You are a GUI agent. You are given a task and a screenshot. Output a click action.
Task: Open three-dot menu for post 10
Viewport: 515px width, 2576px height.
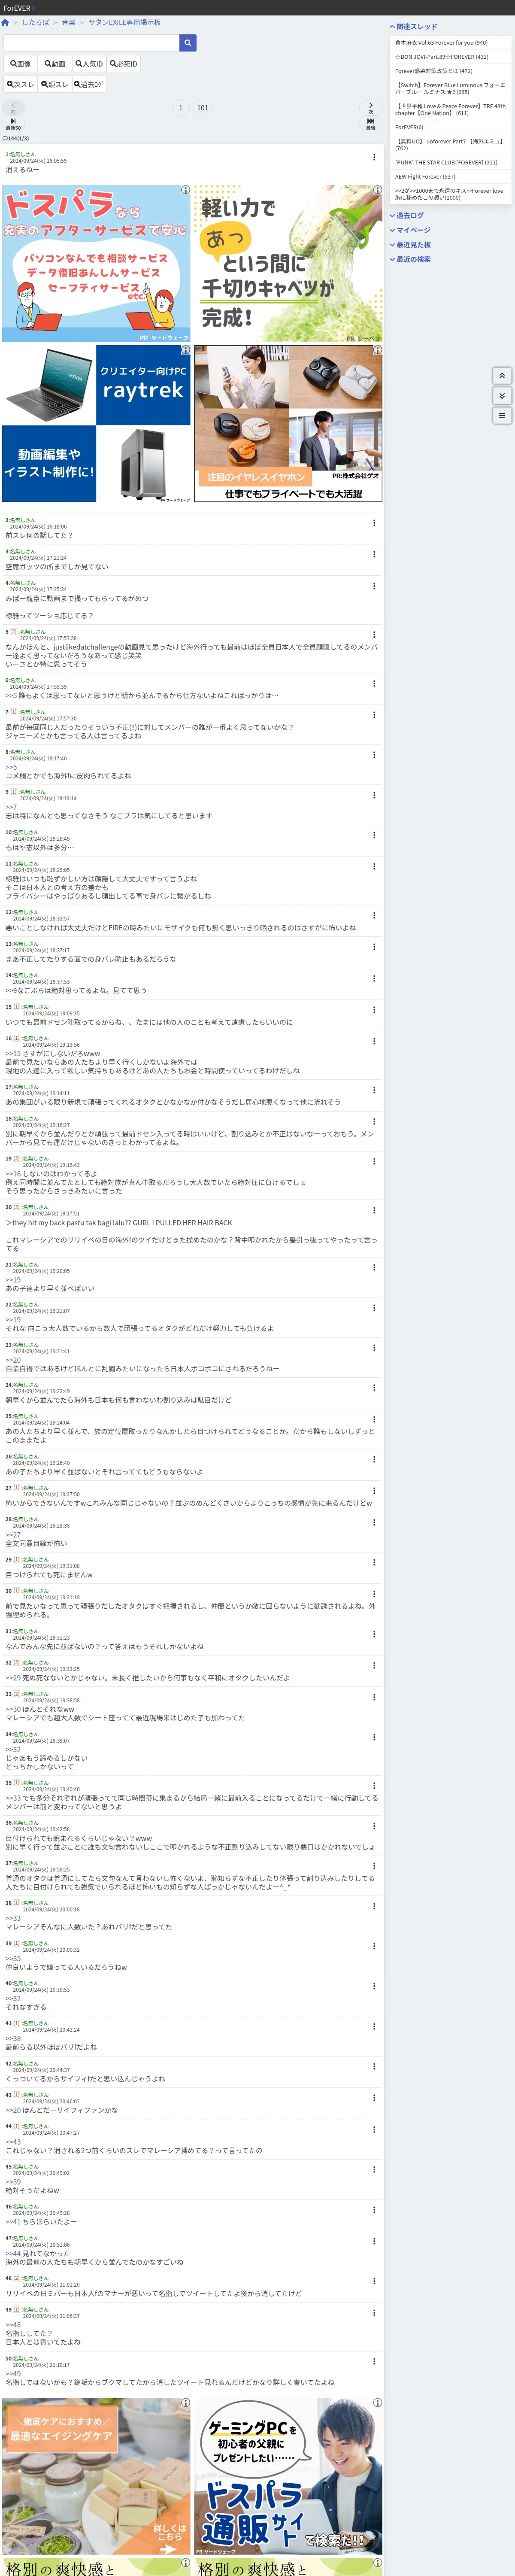pos(374,835)
